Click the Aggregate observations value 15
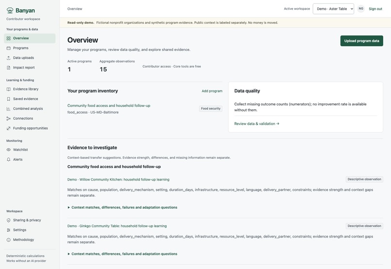The image size is (391, 269). pyautogui.click(x=103, y=69)
